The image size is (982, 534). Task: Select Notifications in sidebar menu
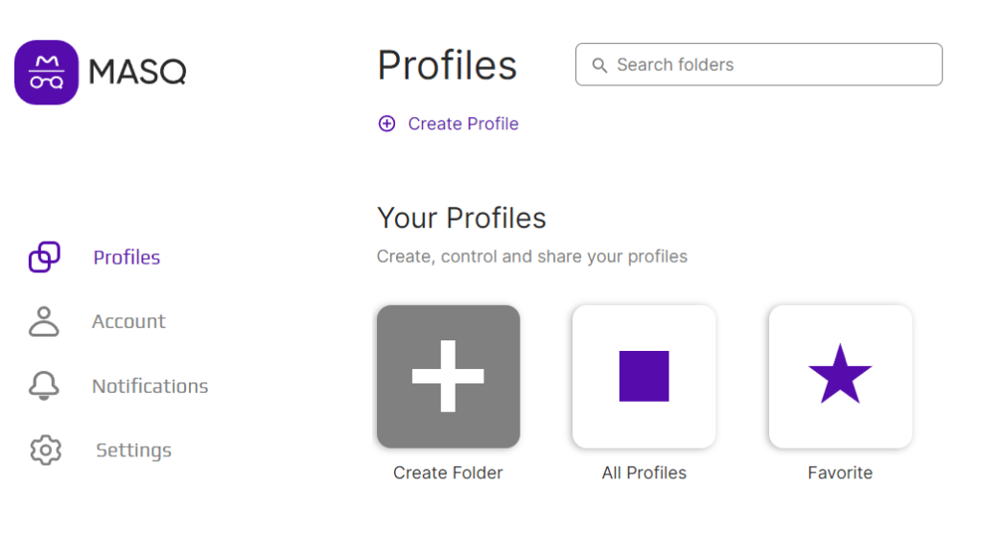click(150, 385)
